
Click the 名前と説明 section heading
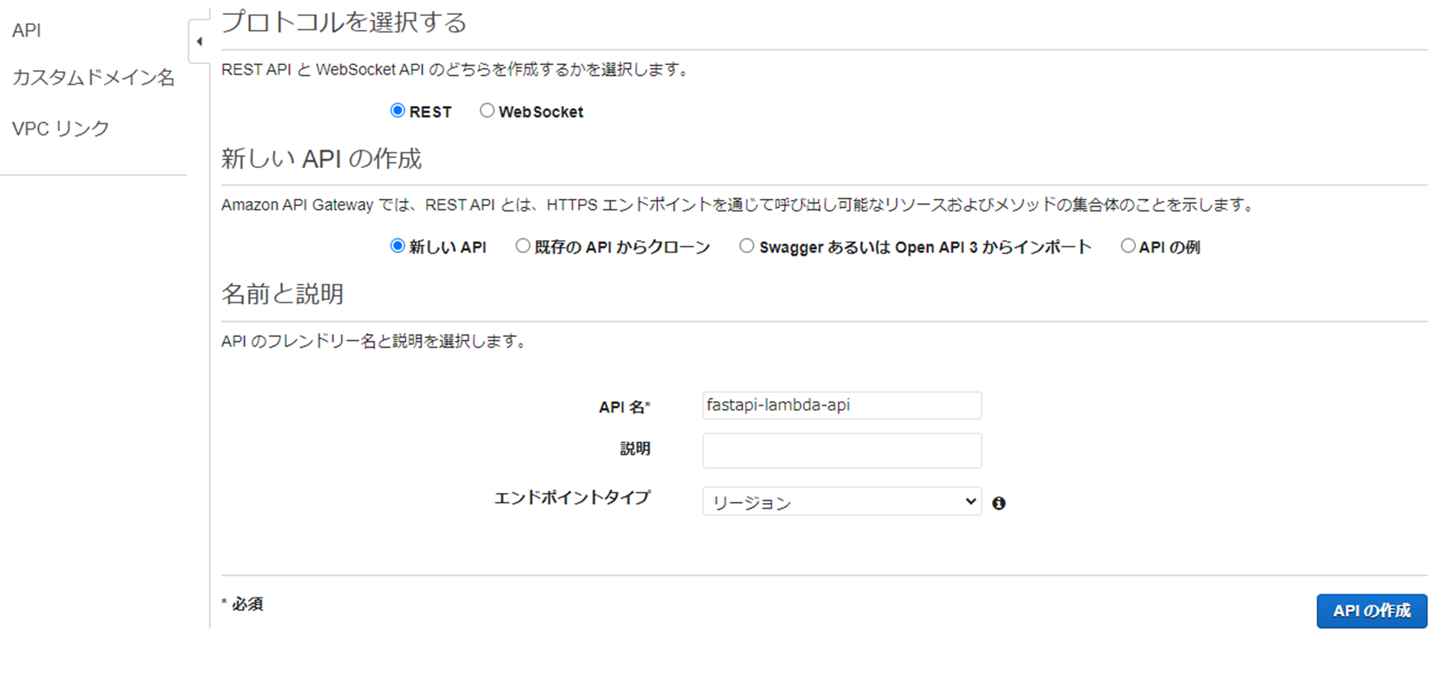pos(283,293)
